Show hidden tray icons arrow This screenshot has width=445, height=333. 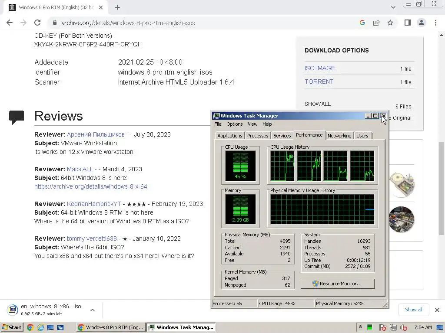coord(360,327)
